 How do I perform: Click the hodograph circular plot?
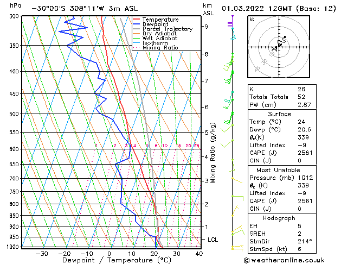[279, 47]
